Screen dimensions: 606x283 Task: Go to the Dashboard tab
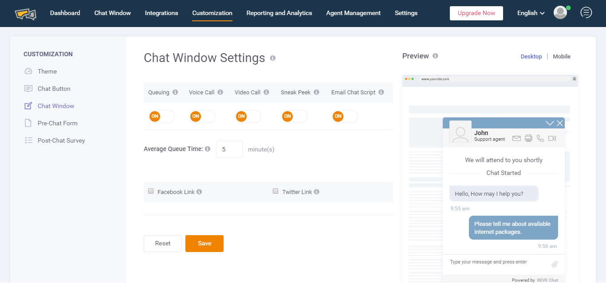pos(65,13)
